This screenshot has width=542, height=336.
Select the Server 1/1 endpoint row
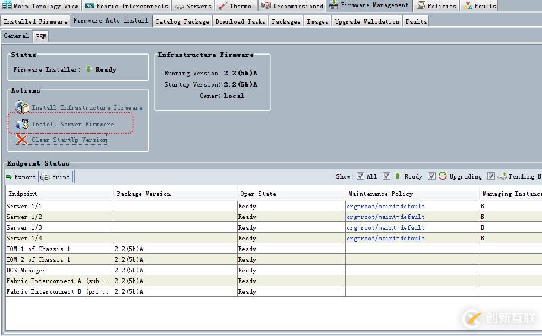point(274,206)
